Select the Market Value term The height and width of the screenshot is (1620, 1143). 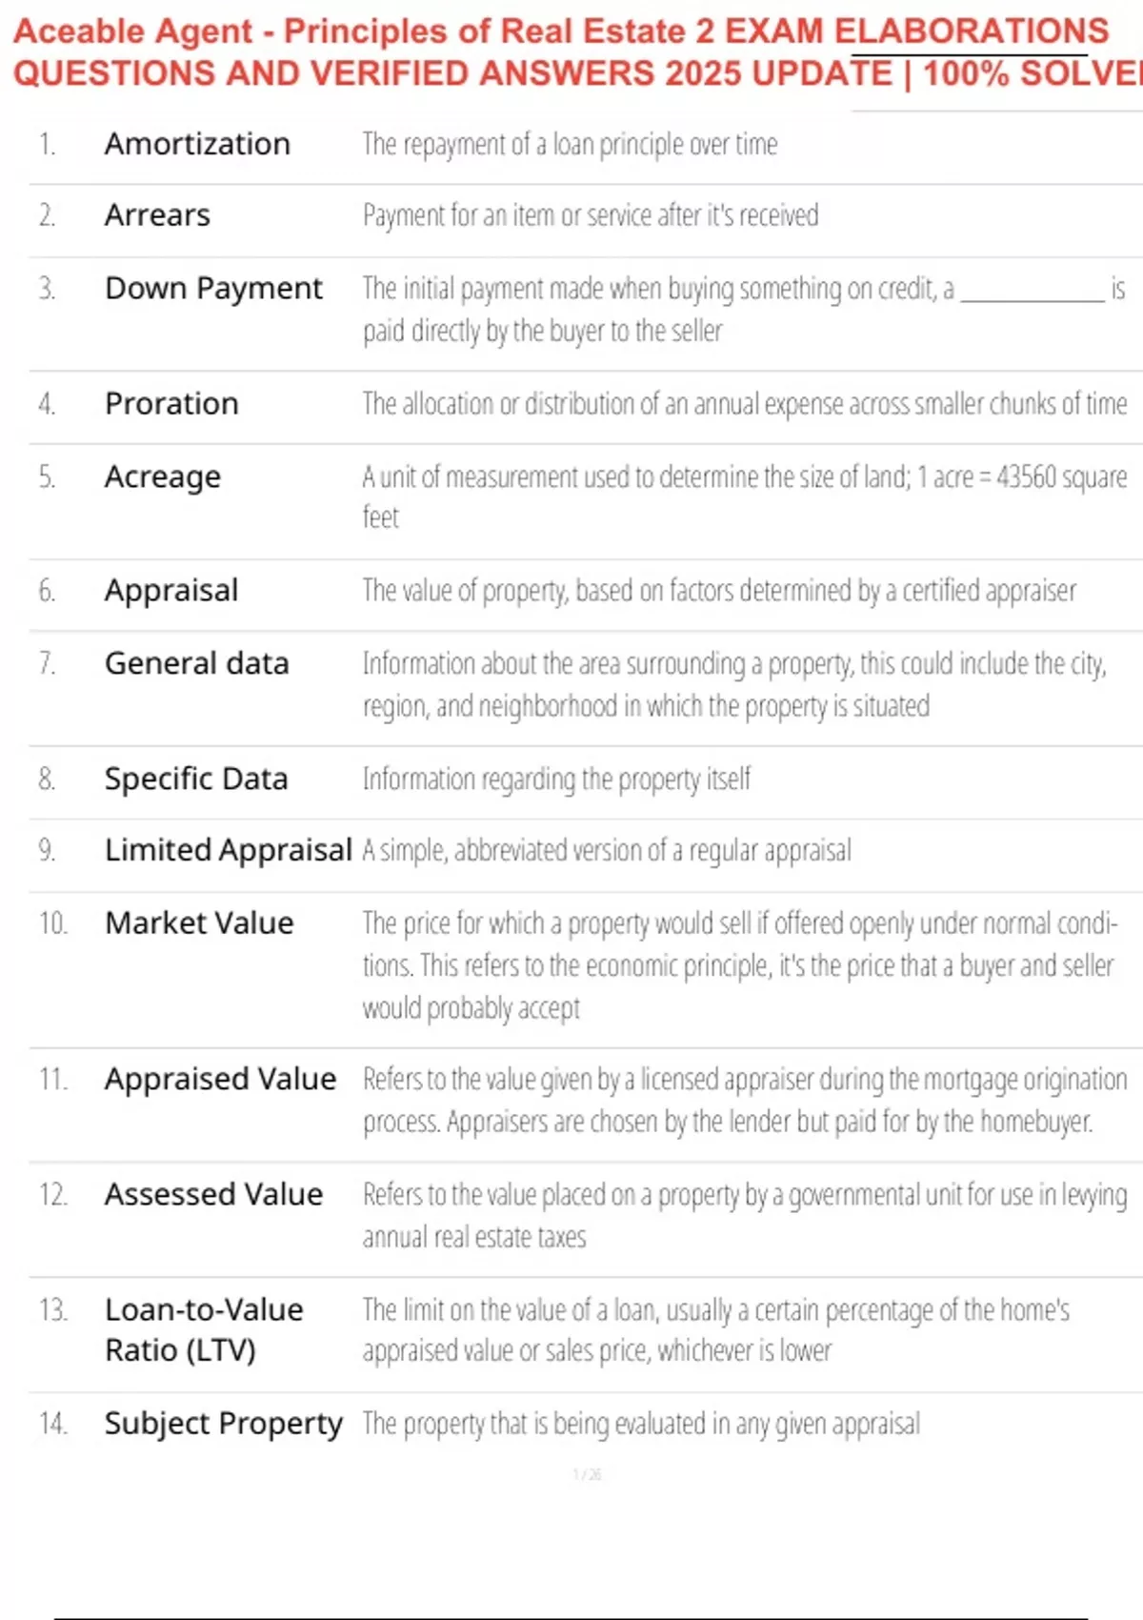[x=199, y=922]
